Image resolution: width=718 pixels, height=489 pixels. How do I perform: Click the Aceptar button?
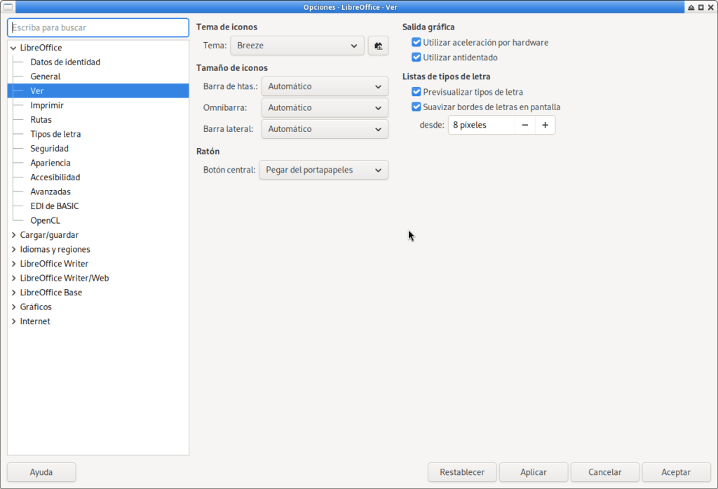(x=675, y=472)
